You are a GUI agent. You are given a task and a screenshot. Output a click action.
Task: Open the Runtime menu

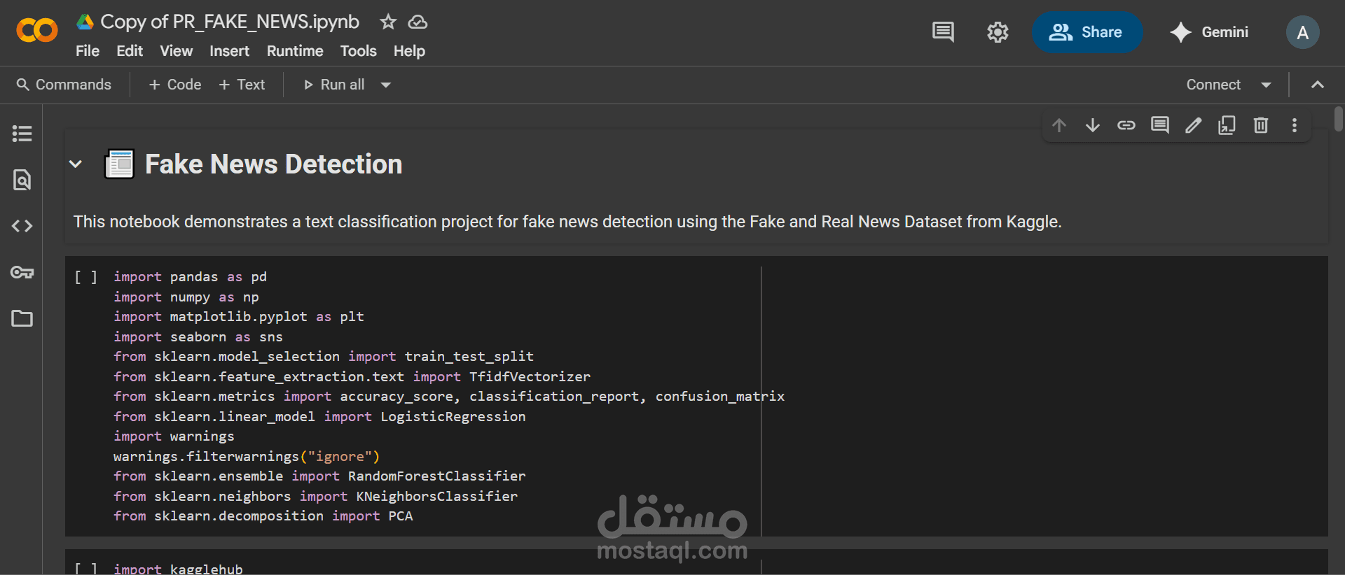point(295,51)
